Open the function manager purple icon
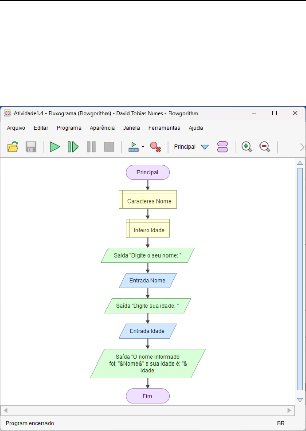This screenshot has width=306, height=431. (x=223, y=147)
